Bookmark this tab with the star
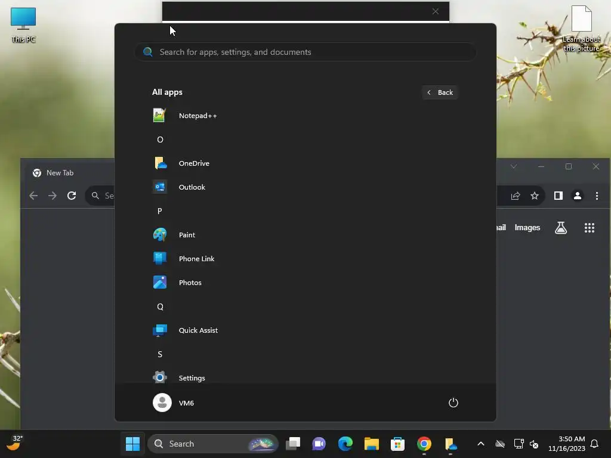Viewport: 611px width, 458px height. coord(535,196)
